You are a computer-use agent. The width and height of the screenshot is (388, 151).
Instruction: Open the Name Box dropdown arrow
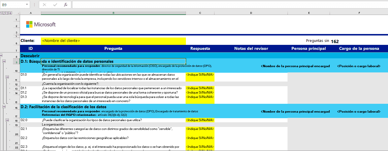(27, 5)
